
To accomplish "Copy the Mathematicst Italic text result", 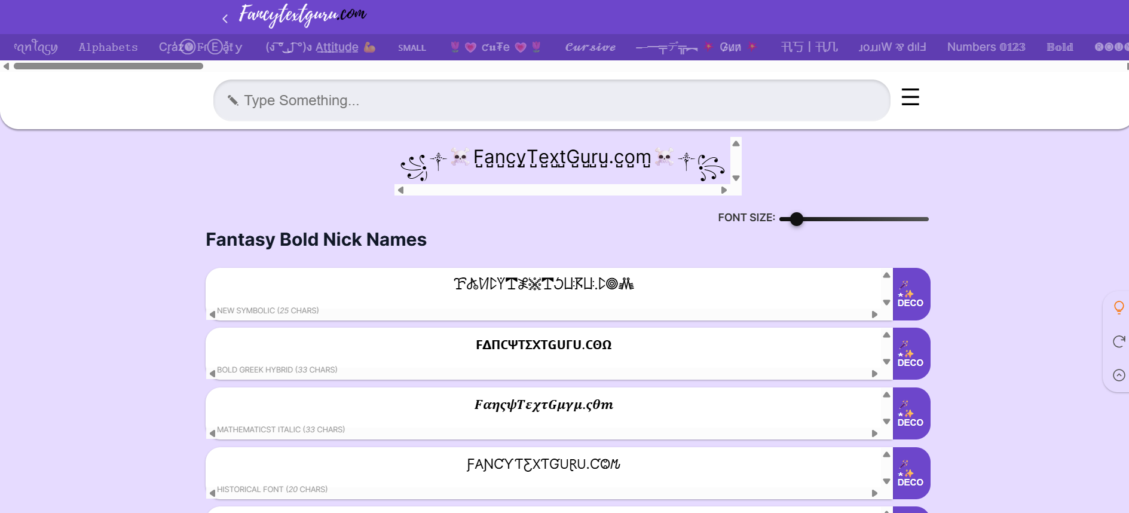I will [543, 405].
